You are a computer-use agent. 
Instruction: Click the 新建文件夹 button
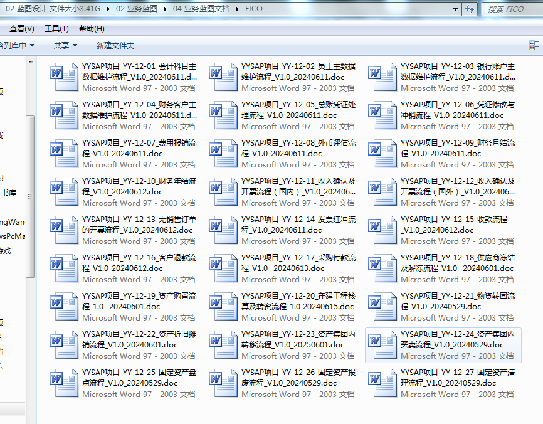[115, 45]
